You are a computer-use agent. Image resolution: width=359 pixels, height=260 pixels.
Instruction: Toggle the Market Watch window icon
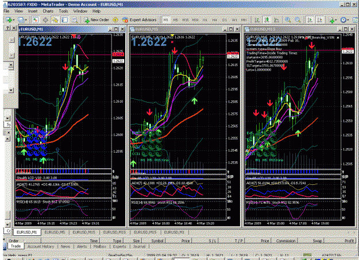(x=35, y=20)
